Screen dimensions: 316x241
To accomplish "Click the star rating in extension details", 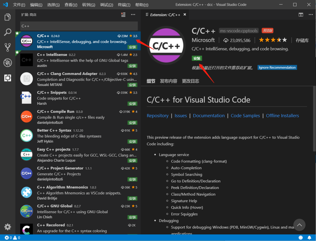I will (273, 40).
